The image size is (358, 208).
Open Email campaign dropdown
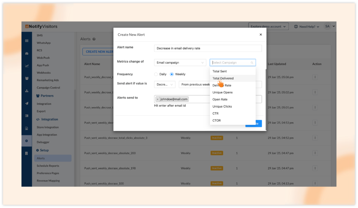[180, 63]
